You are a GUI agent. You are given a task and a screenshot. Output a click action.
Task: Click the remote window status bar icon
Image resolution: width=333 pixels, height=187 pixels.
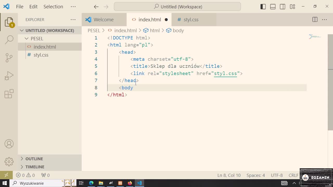pyautogui.click(x=7, y=175)
